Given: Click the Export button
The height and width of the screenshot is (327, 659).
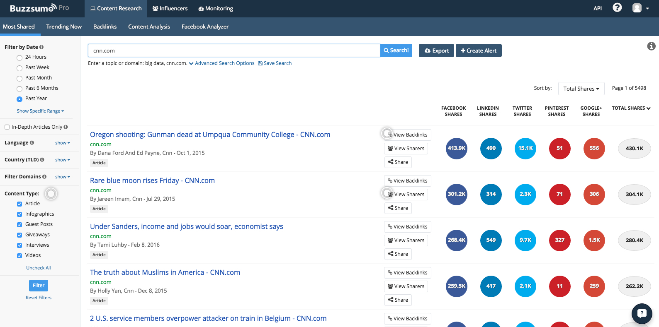Looking at the screenshot, I should click(x=436, y=50).
